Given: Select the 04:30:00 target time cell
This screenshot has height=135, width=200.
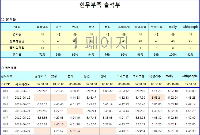Looking at the screenshot, I should 59,84.
